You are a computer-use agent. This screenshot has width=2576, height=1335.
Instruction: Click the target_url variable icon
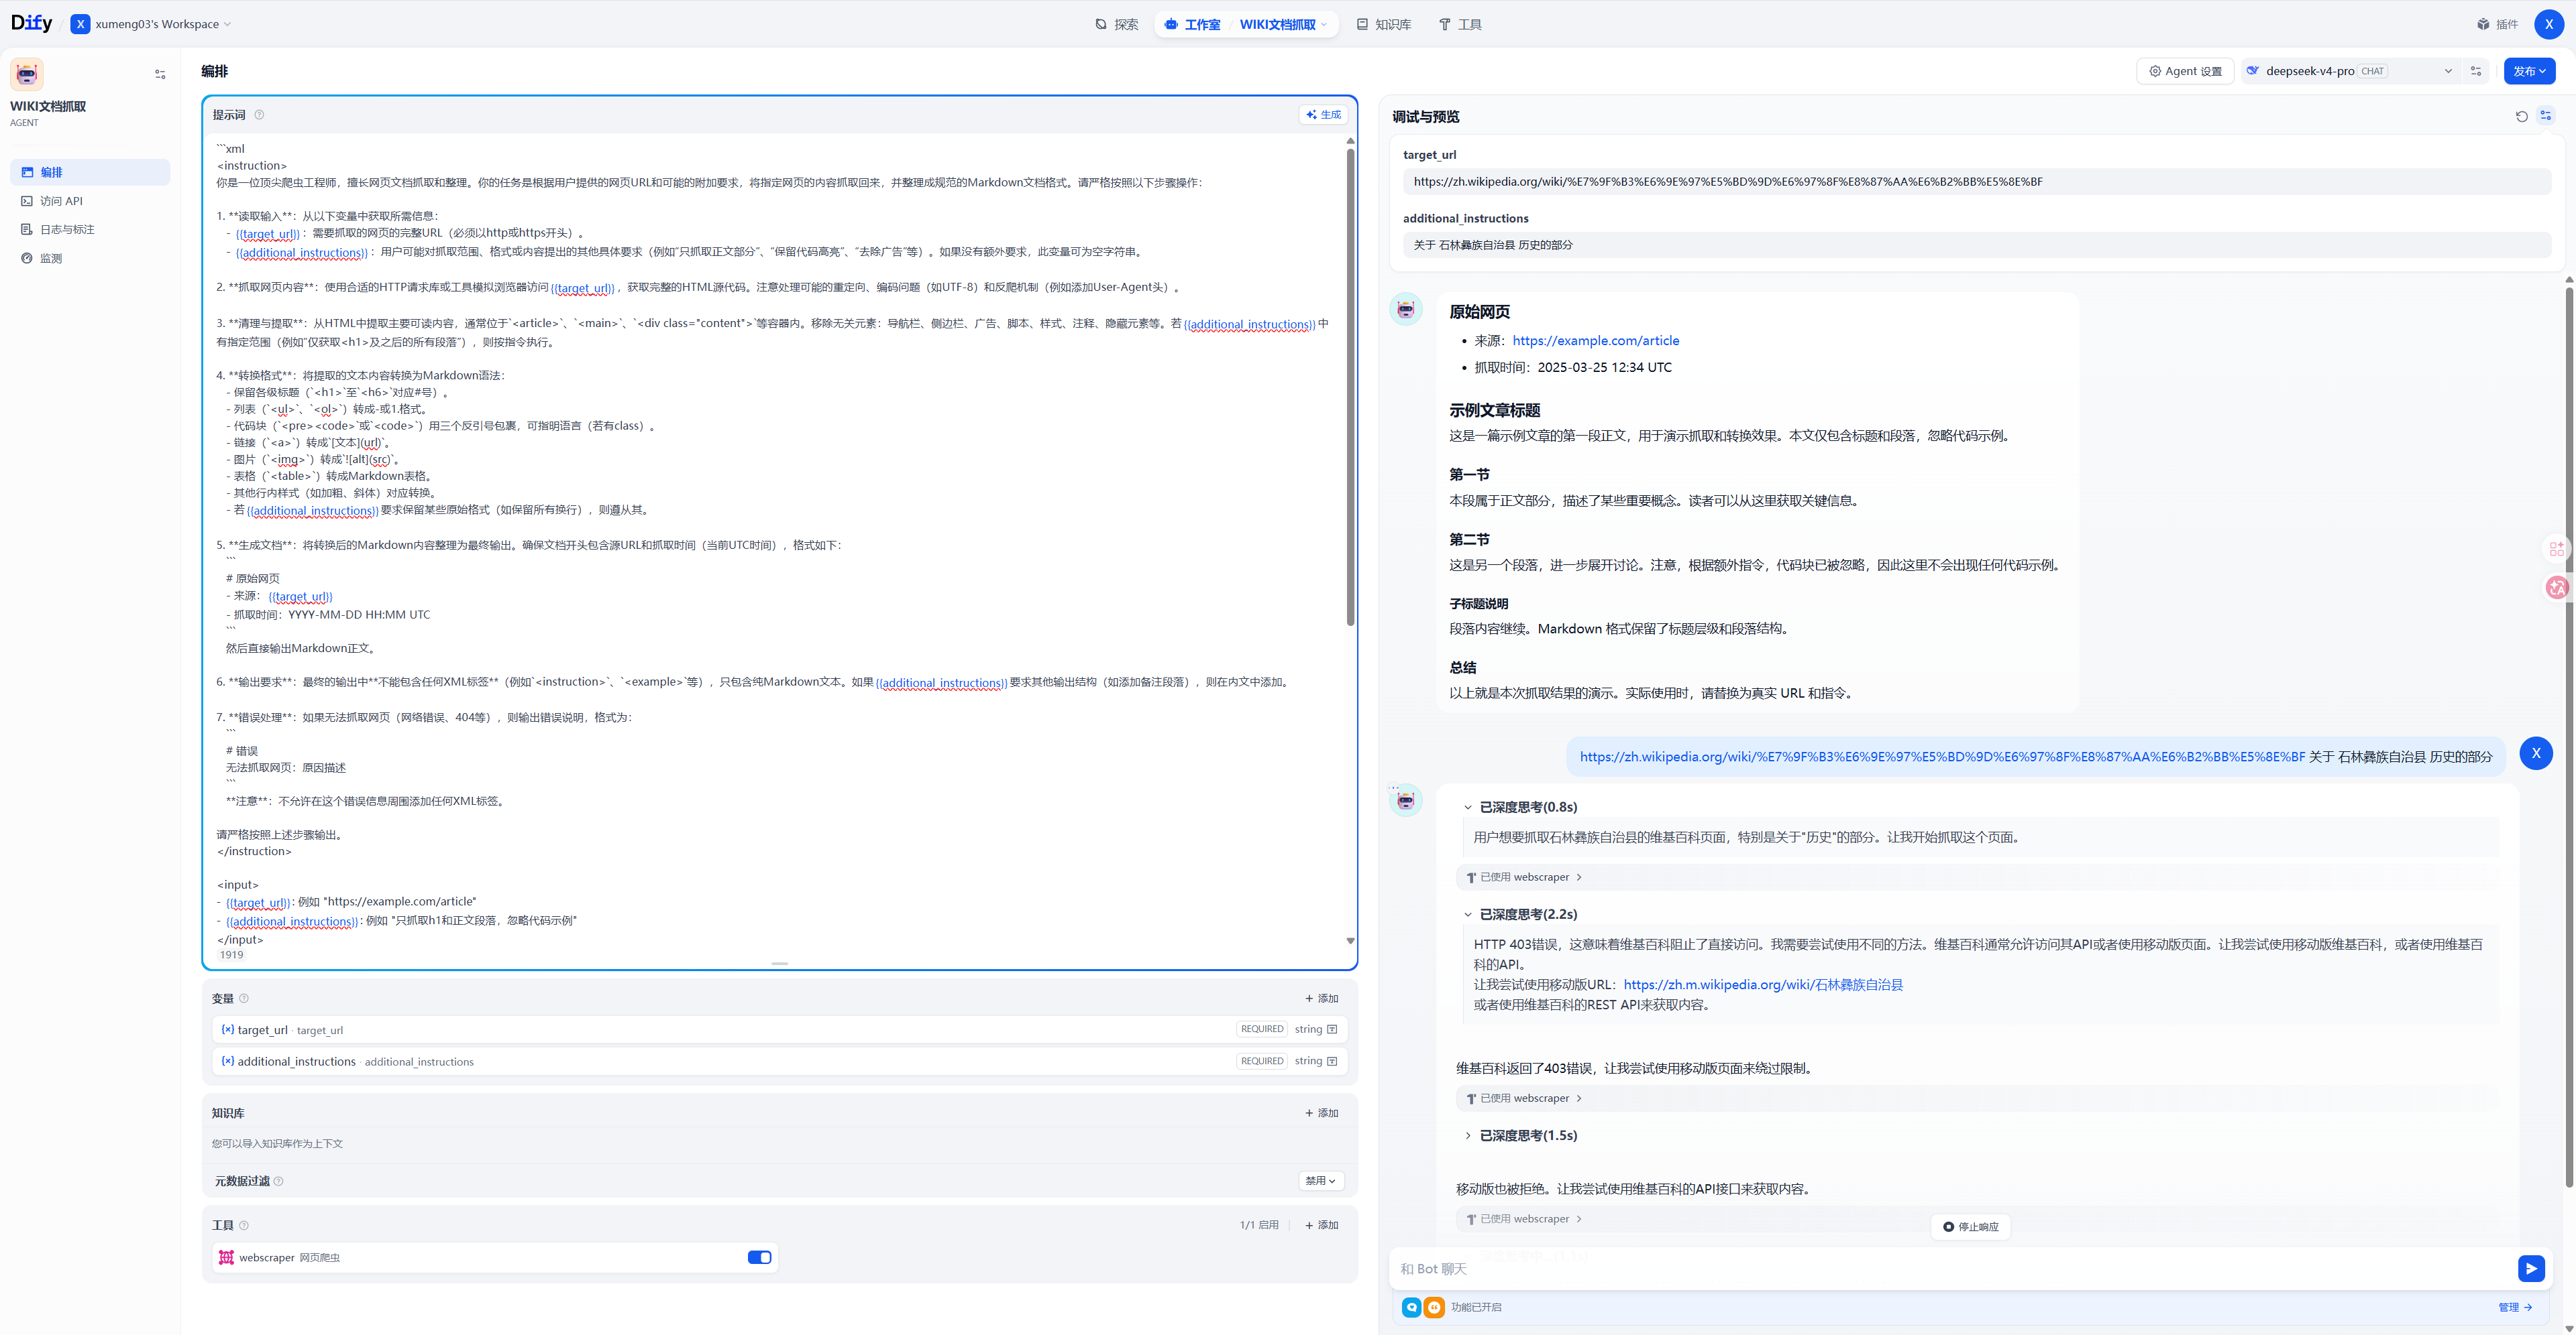(x=228, y=1029)
